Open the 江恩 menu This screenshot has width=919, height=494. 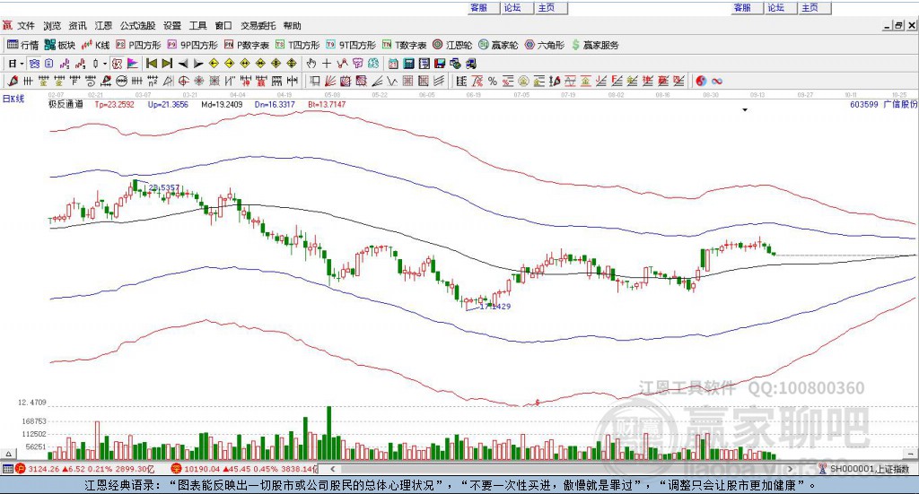click(103, 26)
